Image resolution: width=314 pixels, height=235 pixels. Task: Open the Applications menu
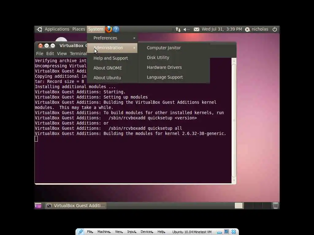(x=57, y=29)
